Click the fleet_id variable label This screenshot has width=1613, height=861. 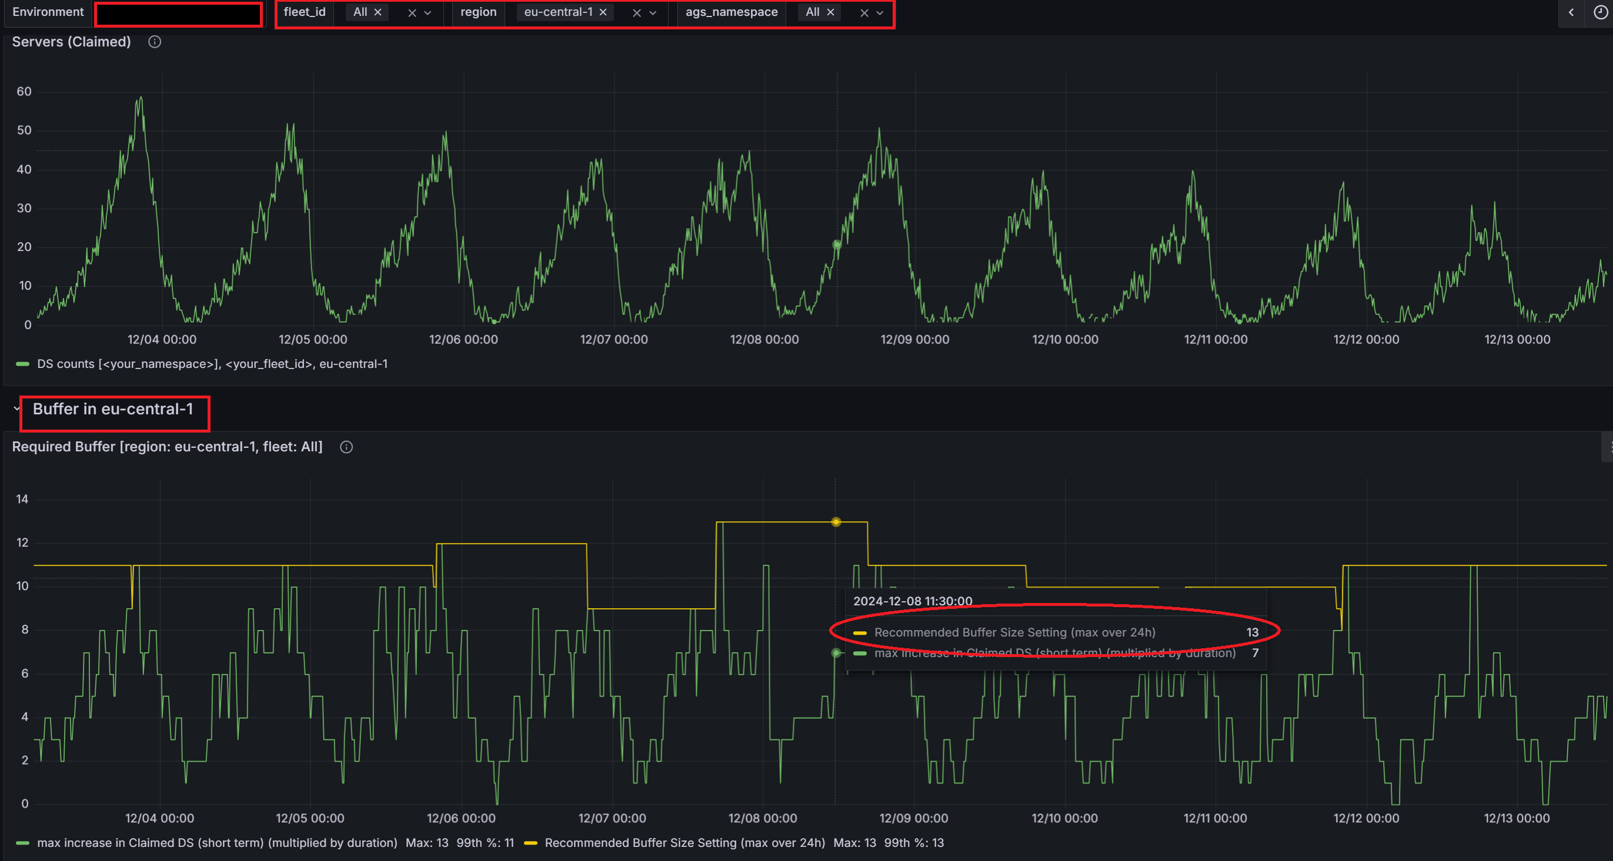click(x=305, y=12)
